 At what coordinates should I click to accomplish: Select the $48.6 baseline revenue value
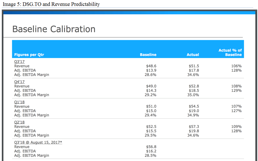point(151,66)
